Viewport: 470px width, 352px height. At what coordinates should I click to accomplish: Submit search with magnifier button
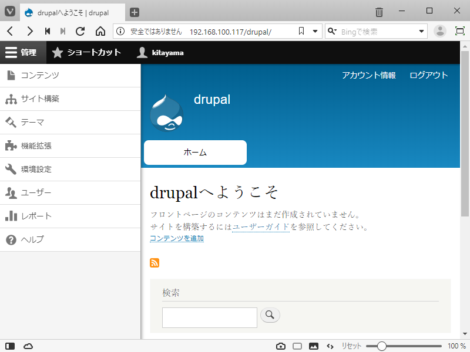(270, 315)
